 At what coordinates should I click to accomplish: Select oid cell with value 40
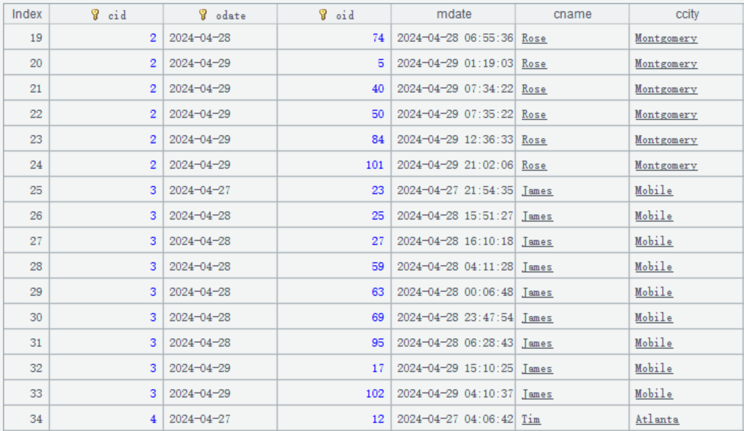pos(334,89)
